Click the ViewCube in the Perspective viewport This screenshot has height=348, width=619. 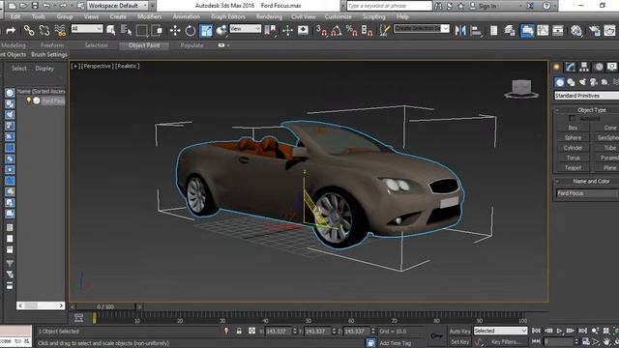point(521,89)
